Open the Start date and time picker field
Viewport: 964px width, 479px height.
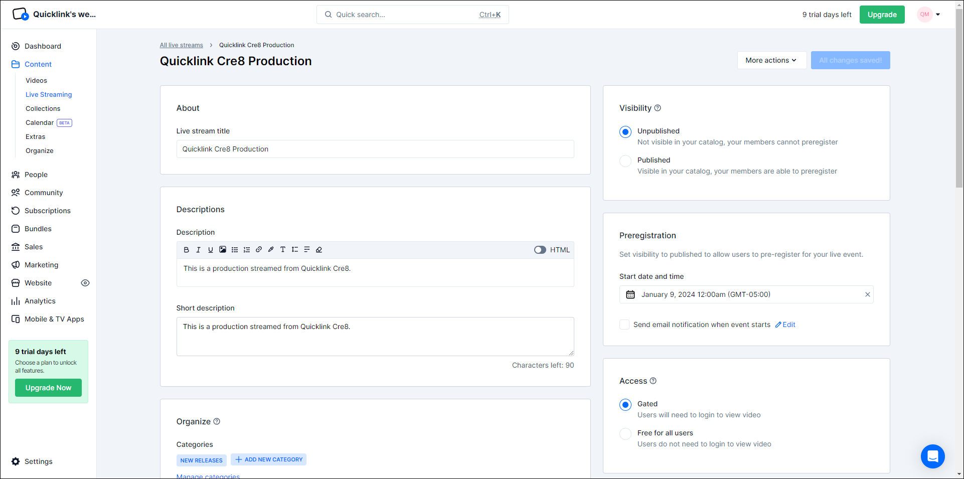(x=746, y=294)
